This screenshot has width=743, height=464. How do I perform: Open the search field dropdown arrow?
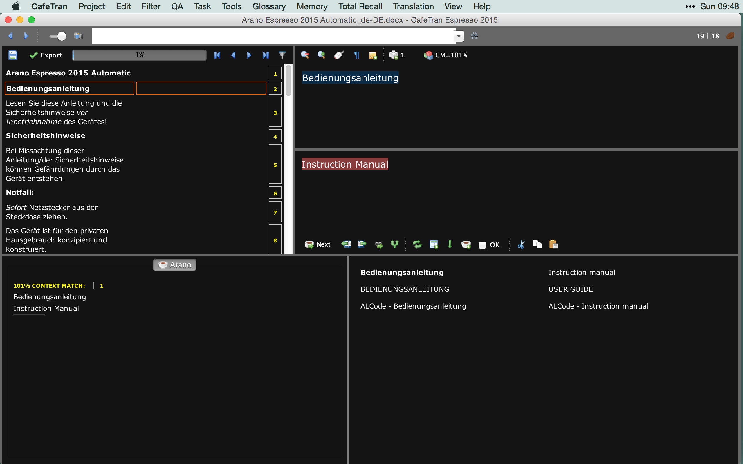(459, 36)
